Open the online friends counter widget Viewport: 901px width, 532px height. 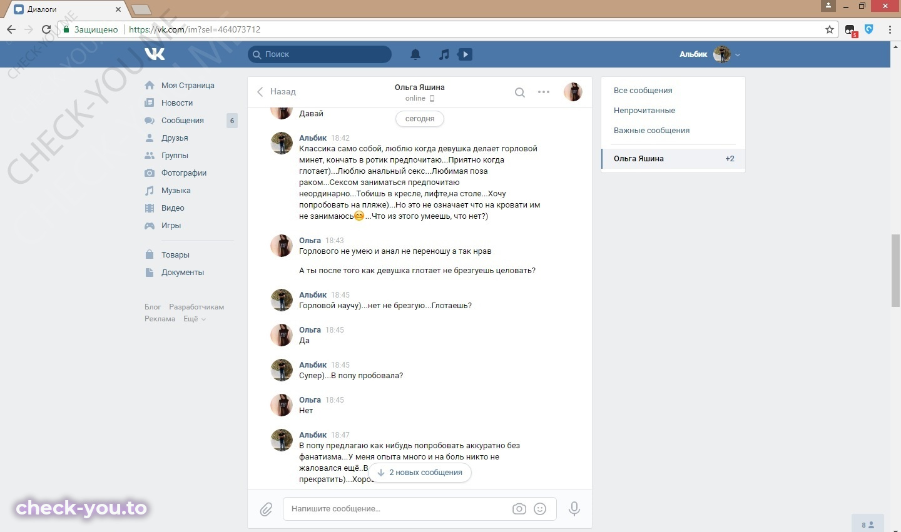pos(867,524)
